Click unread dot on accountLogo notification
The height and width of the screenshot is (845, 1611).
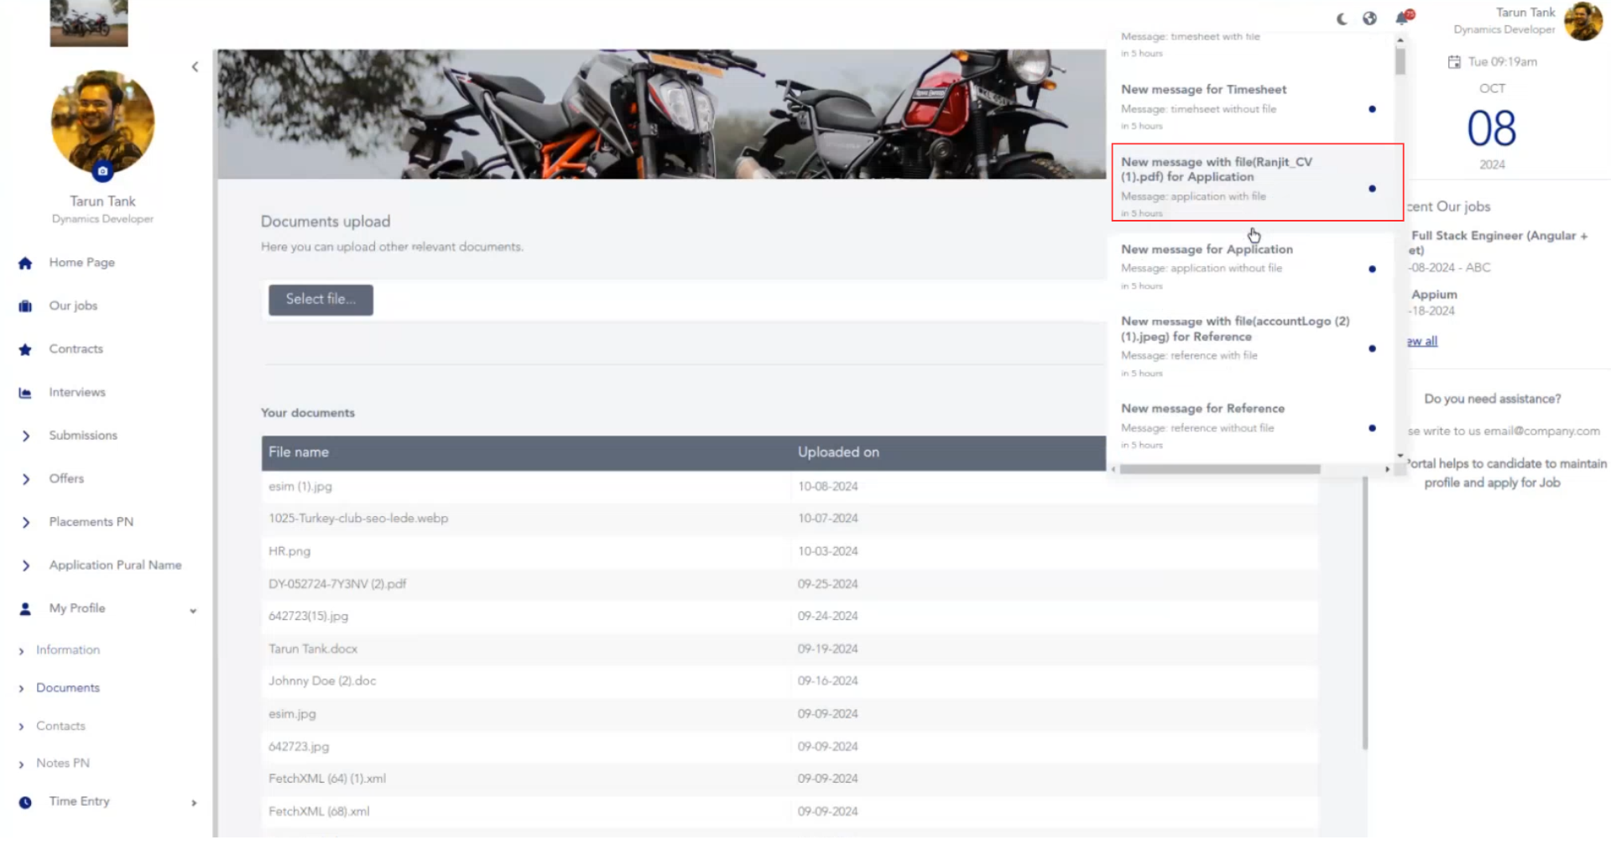[x=1372, y=349]
